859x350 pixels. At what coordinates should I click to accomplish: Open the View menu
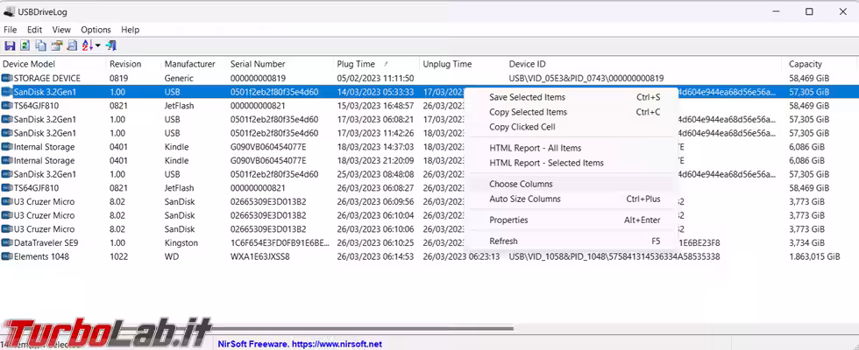tap(61, 30)
